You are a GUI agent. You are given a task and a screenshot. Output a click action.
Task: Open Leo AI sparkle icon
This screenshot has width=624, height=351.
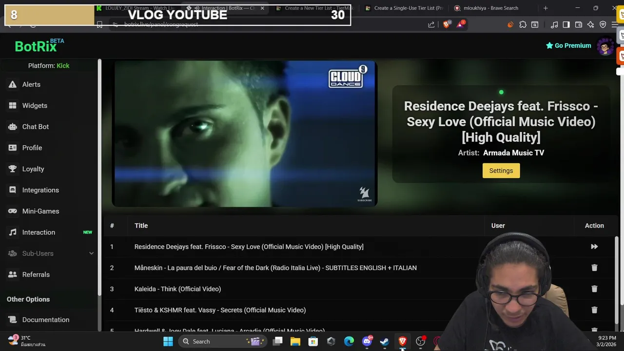(x=591, y=24)
